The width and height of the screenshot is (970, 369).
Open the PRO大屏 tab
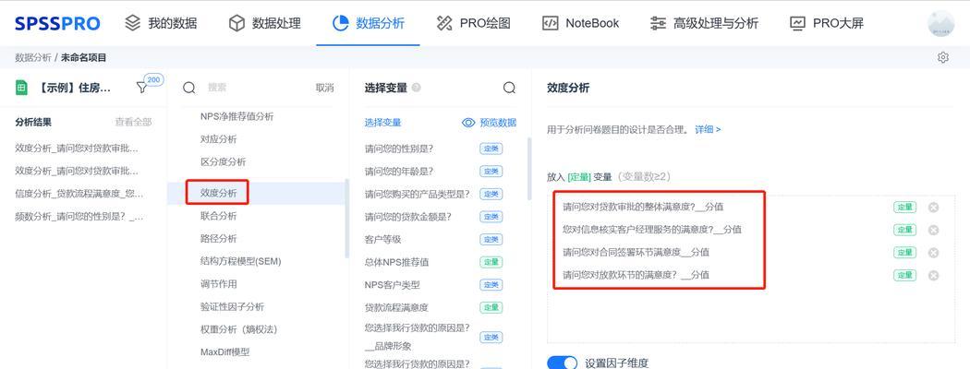(827, 23)
